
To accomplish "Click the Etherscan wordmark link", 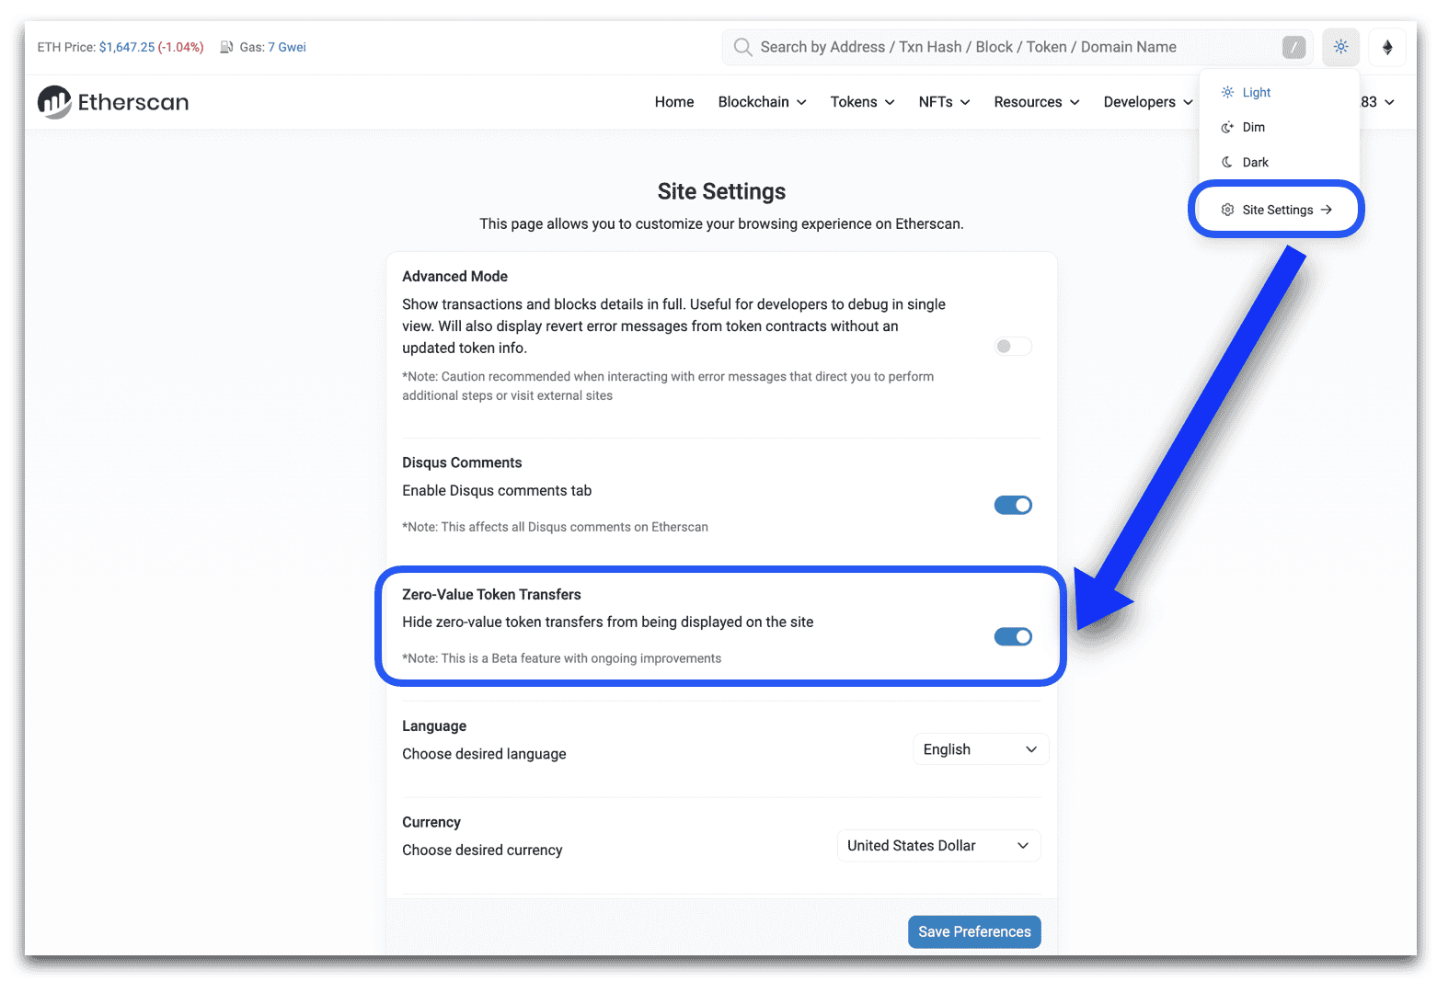I will pos(133,102).
